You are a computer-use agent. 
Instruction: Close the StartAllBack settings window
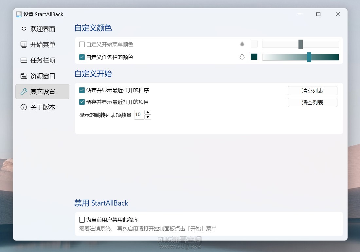tap(337, 14)
